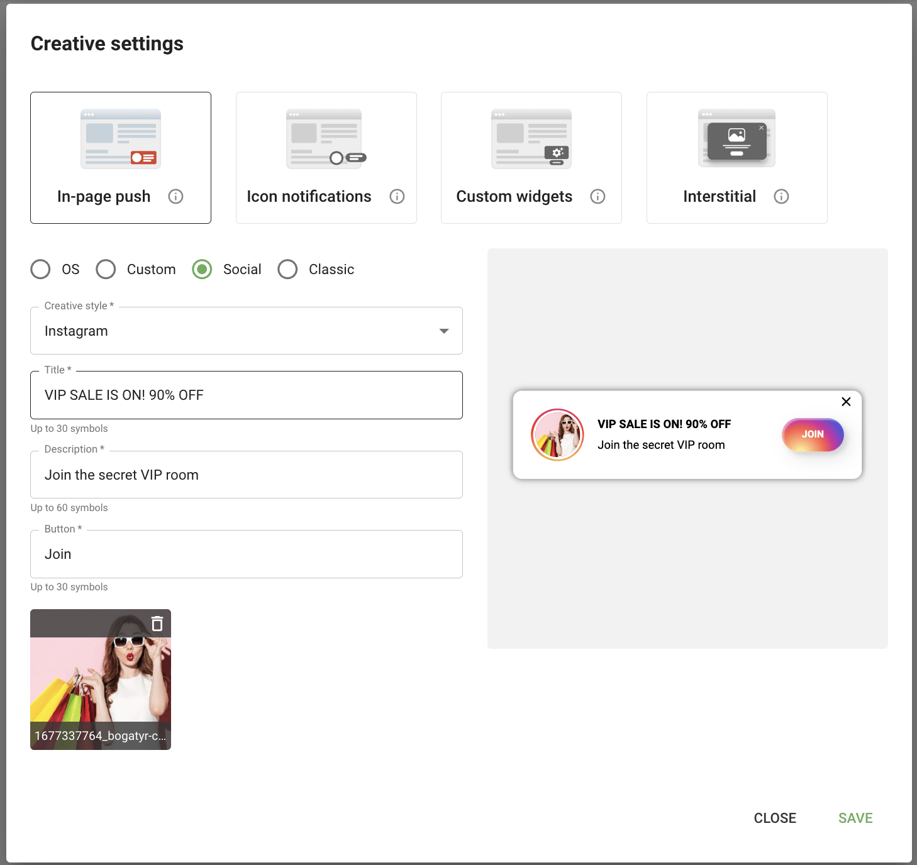Switch to Custom widgets format card
This screenshot has width=917, height=865.
531,158
